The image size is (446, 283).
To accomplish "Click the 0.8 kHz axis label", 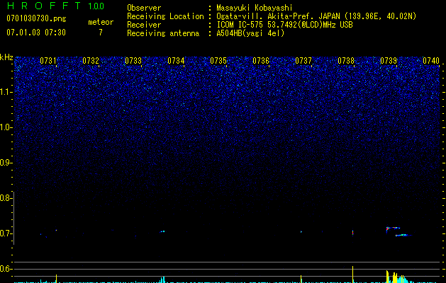I will [x=6, y=198].
